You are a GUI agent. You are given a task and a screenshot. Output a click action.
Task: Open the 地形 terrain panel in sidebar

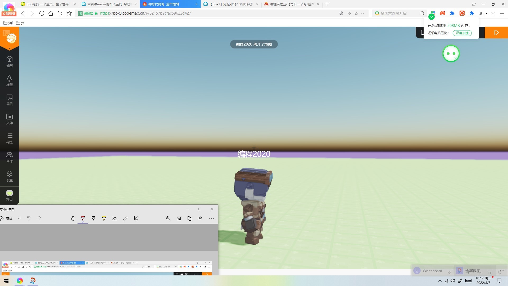(x=10, y=61)
